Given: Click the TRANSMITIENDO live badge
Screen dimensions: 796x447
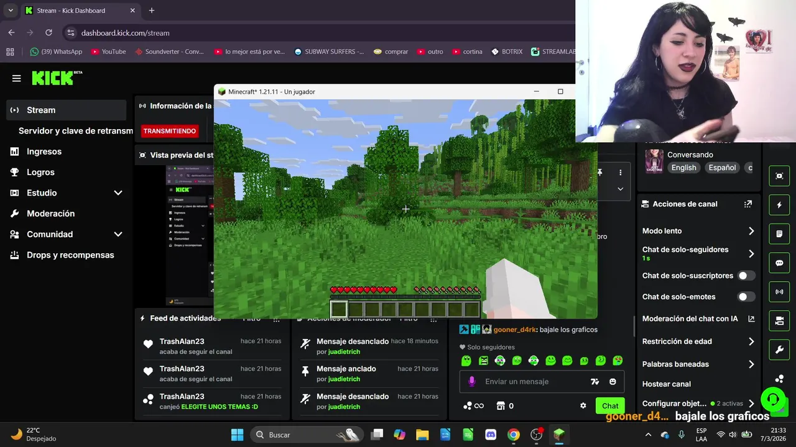Looking at the screenshot, I should click(169, 131).
